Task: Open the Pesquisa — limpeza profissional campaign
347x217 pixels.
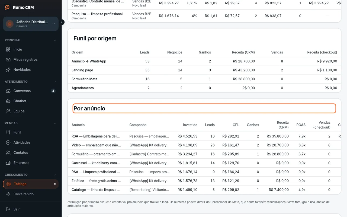Action: (97, 14)
